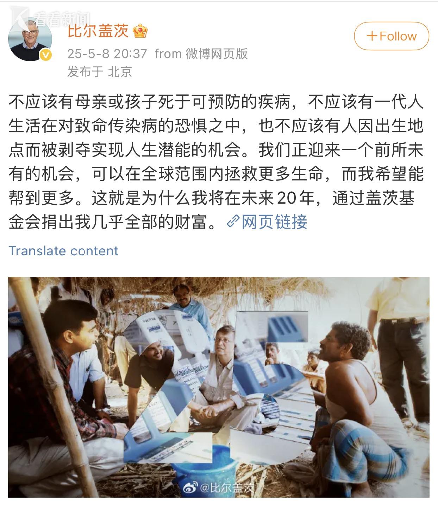Click the chain-link icon before 网页链接
The width and height of the screenshot is (438, 511).
click(233, 222)
